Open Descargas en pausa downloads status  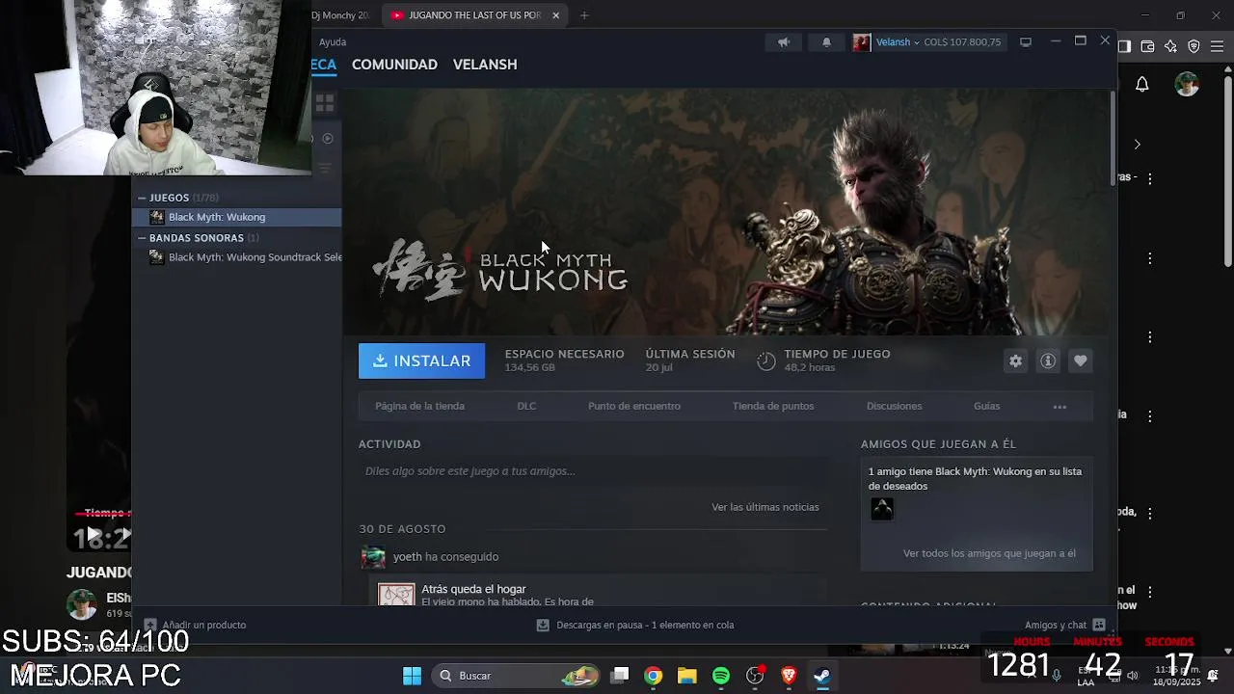point(645,625)
